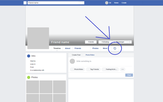This screenshot has width=163, height=102.
Task: Click the Friend name heading on cover
Action: pos(60,42)
